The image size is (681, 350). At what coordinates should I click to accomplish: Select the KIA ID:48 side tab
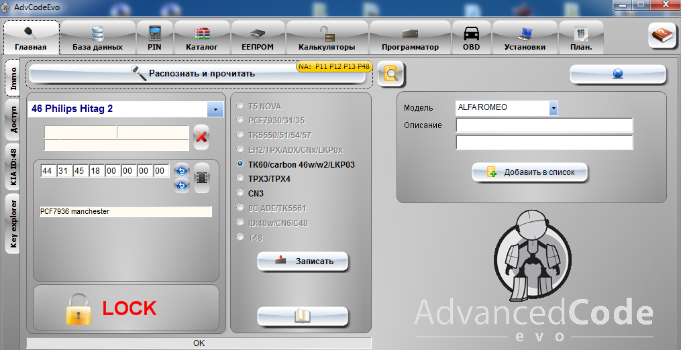(13, 167)
